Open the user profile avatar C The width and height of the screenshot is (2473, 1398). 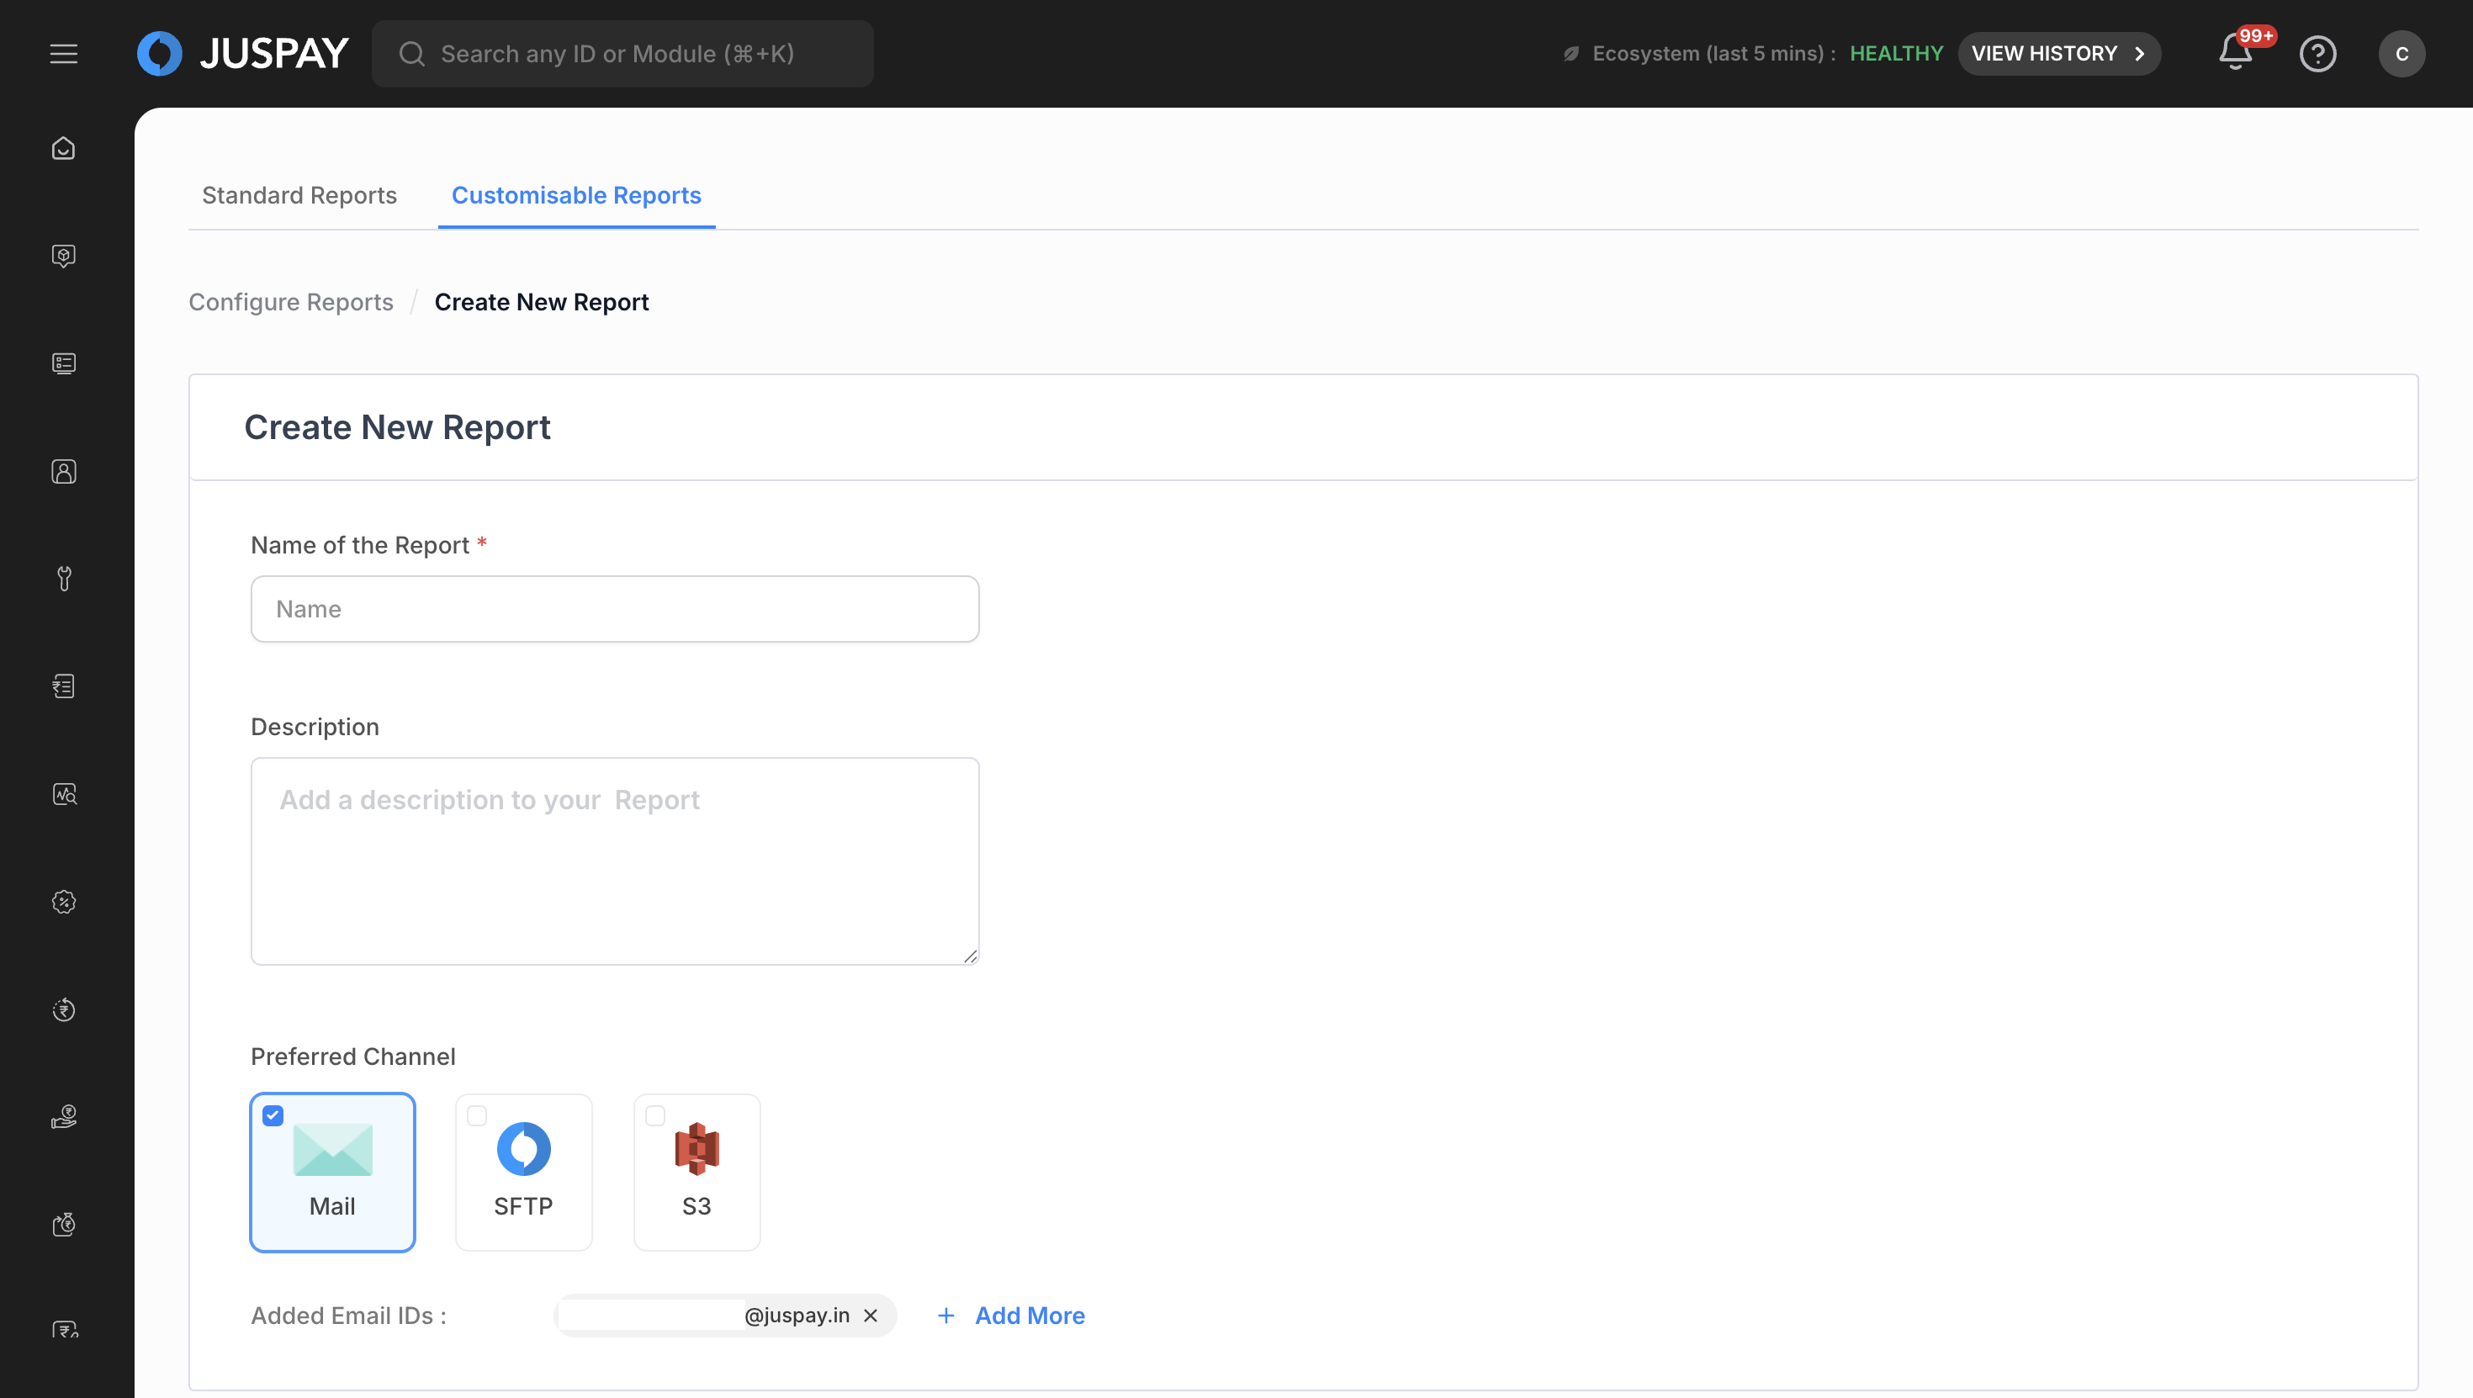(x=2402, y=54)
